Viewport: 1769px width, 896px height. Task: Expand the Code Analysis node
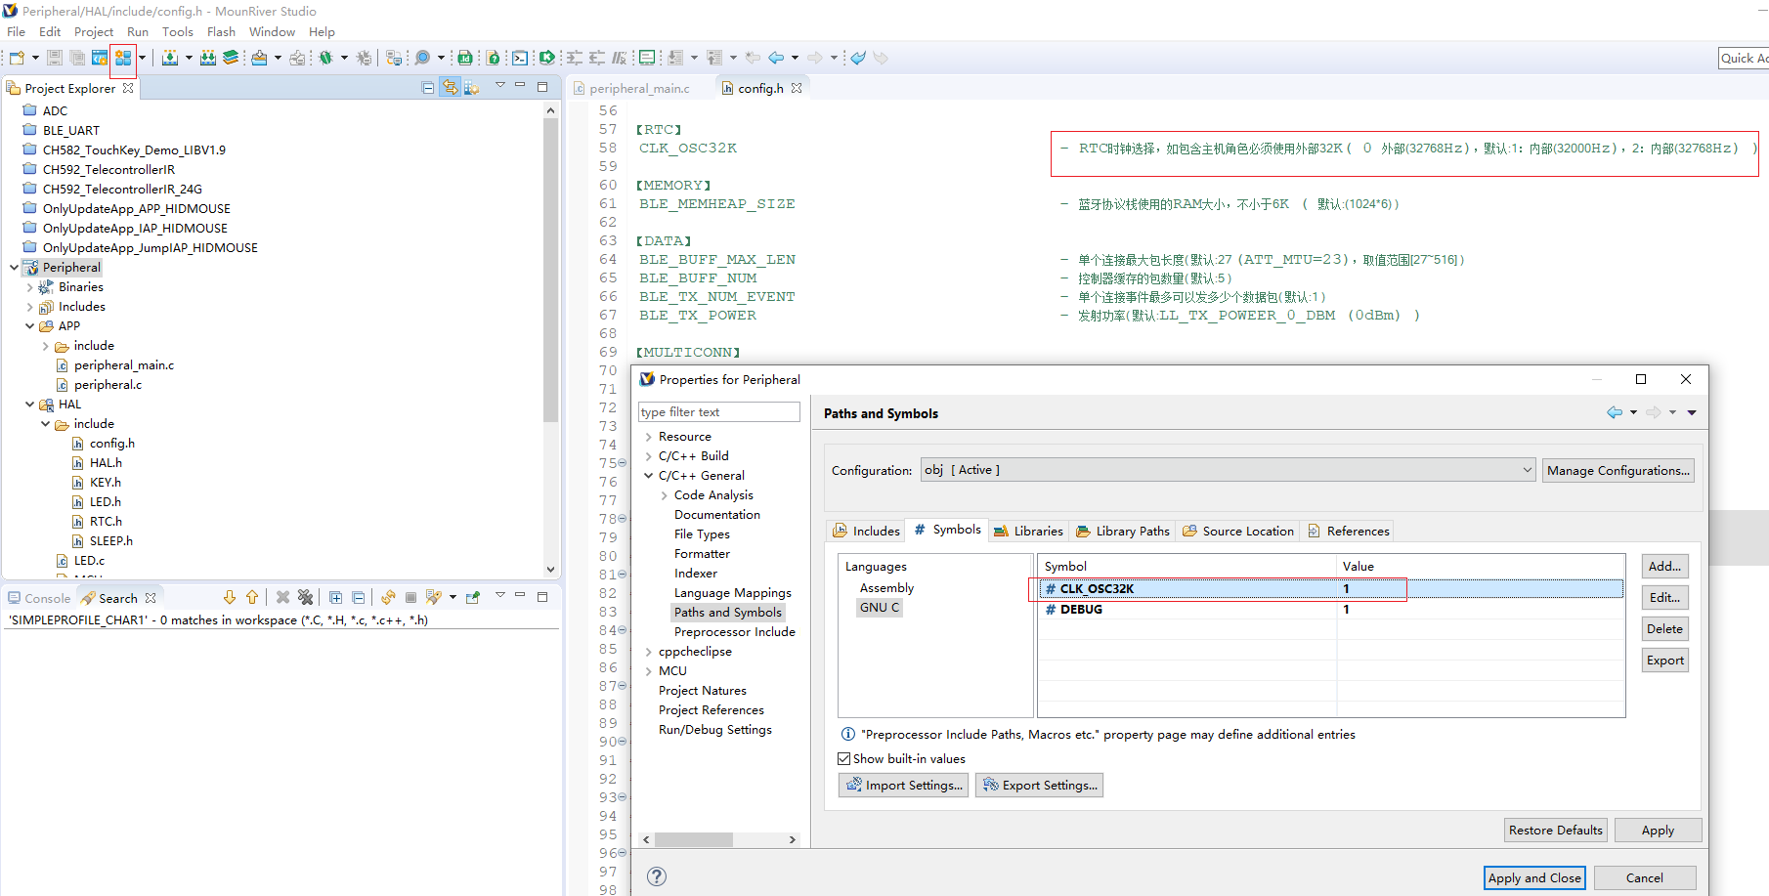pyautogui.click(x=664, y=495)
